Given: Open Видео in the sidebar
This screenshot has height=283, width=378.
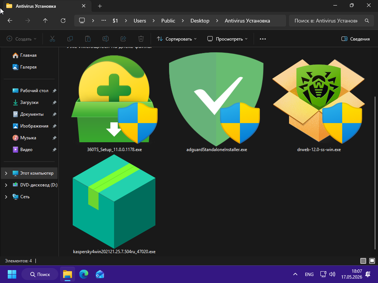Looking at the screenshot, I should [x=26, y=150].
